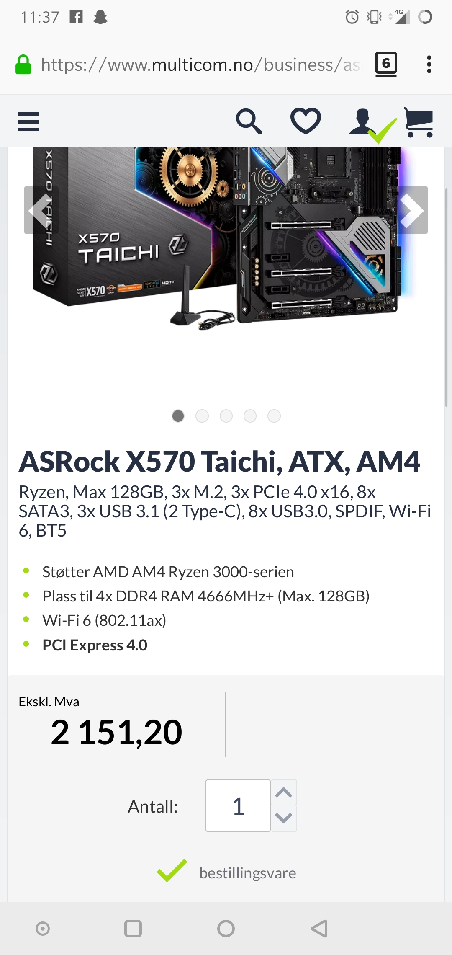Open the site search magnifier
452x955 pixels.
click(249, 122)
